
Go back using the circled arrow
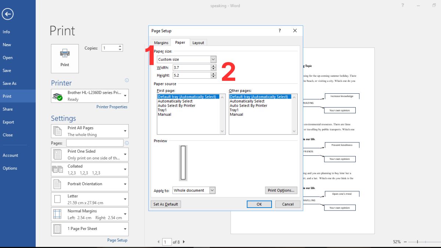click(x=8, y=14)
